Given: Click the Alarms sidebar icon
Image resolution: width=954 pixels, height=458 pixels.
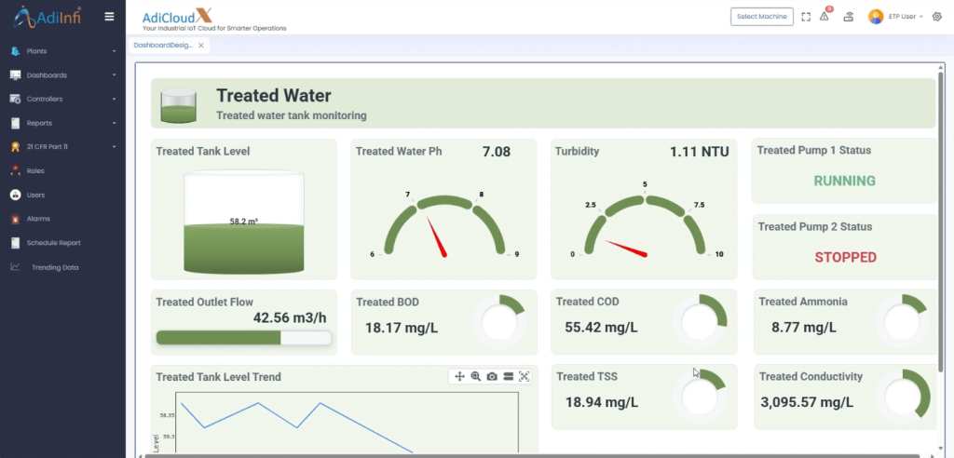Looking at the screenshot, I should [x=15, y=219].
